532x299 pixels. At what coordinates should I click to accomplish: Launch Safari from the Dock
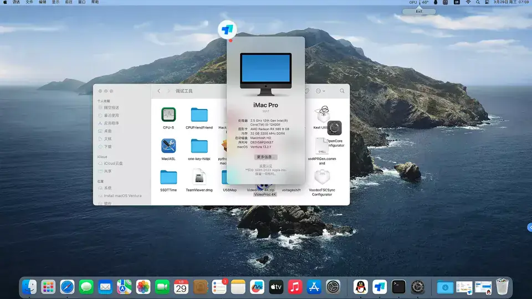click(67, 287)
